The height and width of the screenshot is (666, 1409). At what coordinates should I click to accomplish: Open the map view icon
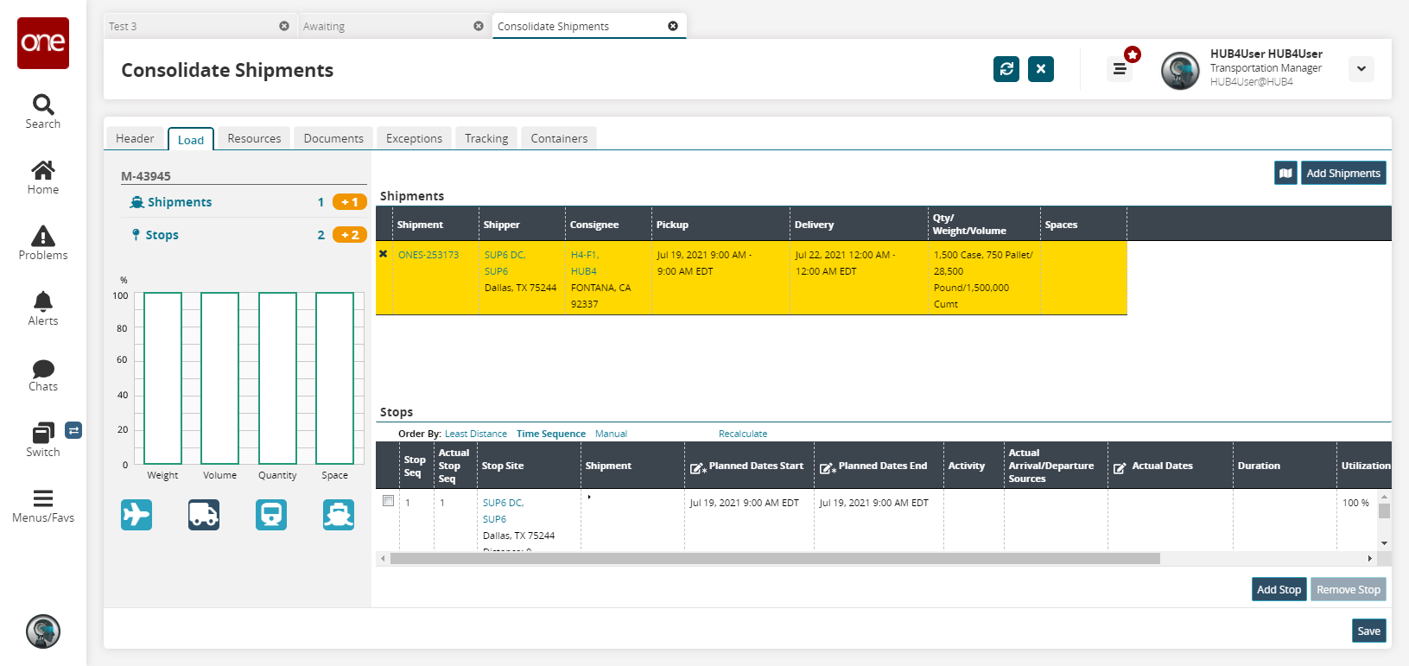point(1285,173)
